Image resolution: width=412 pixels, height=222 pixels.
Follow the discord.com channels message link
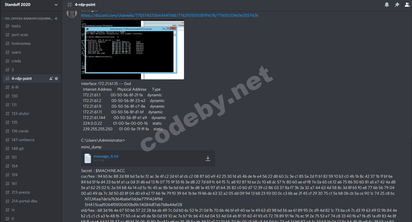pyautogui.click(x=170, y=15)
